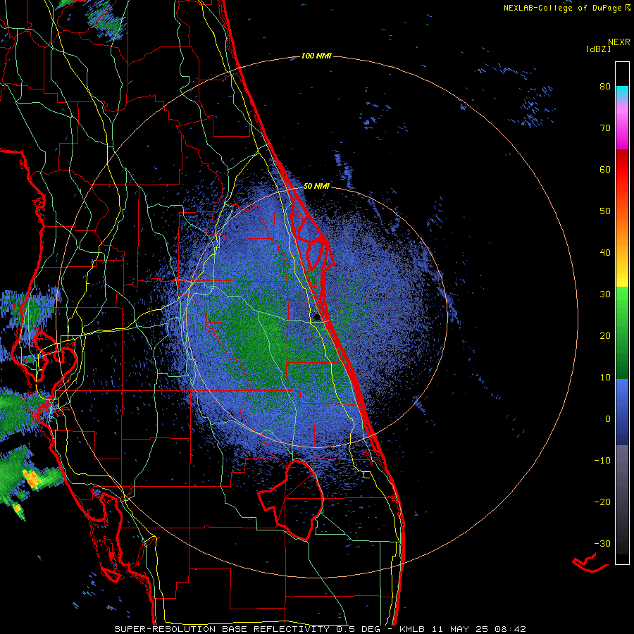The height and width of the screenshot is (634, 634).
Task: Click the 10 value on the dBZ scale
Action: (605, 378)
